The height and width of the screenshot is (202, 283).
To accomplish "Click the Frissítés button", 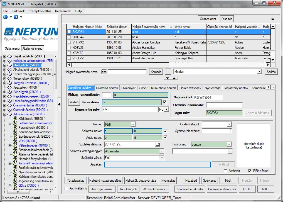I will 227,19.
